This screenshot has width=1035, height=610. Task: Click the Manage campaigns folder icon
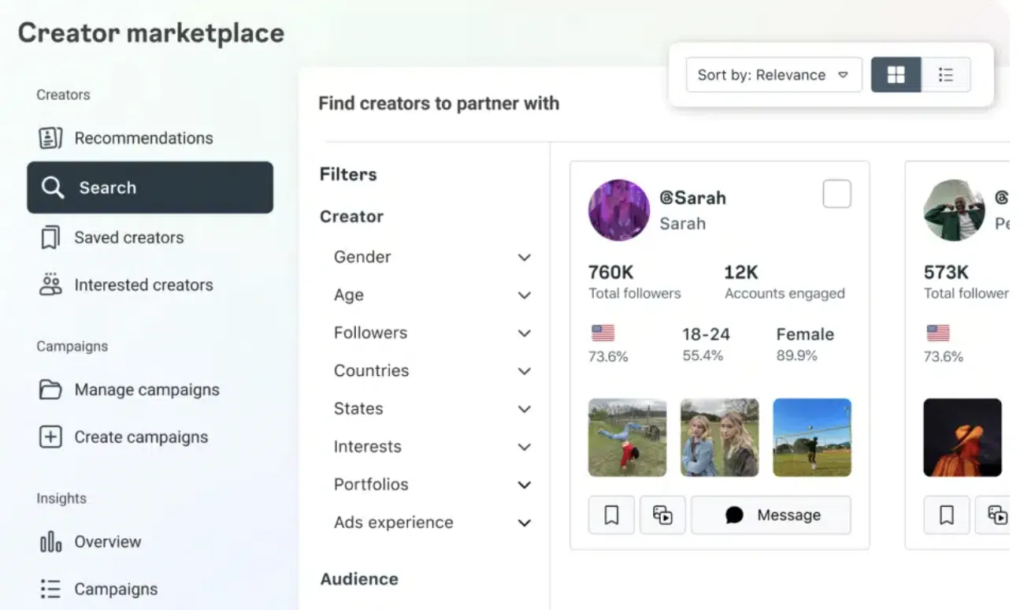[50, 389]
